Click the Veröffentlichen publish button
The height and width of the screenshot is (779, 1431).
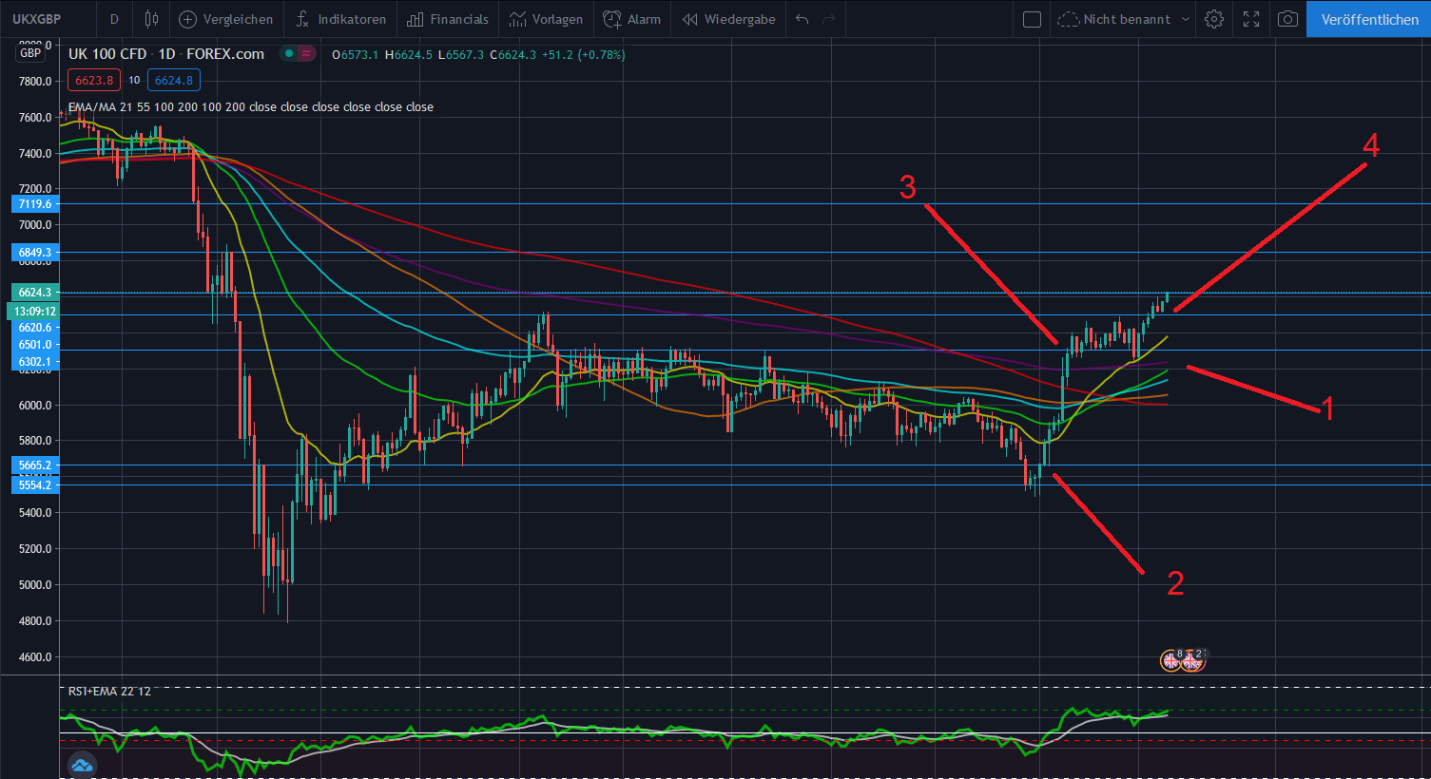(x=1369, y=19)
